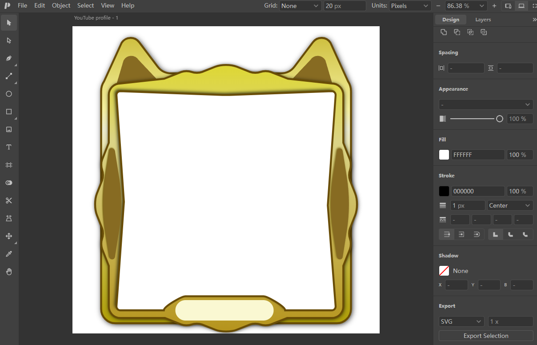Select the Rectangle shape tool
The height and width of the screenshot is (345, 537).
tap(9, 112)
